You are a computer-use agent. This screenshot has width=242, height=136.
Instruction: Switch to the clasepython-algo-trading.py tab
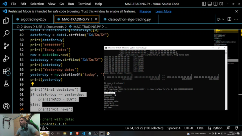pos(129,19)
